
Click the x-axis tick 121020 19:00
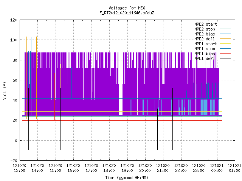point(127,168)
